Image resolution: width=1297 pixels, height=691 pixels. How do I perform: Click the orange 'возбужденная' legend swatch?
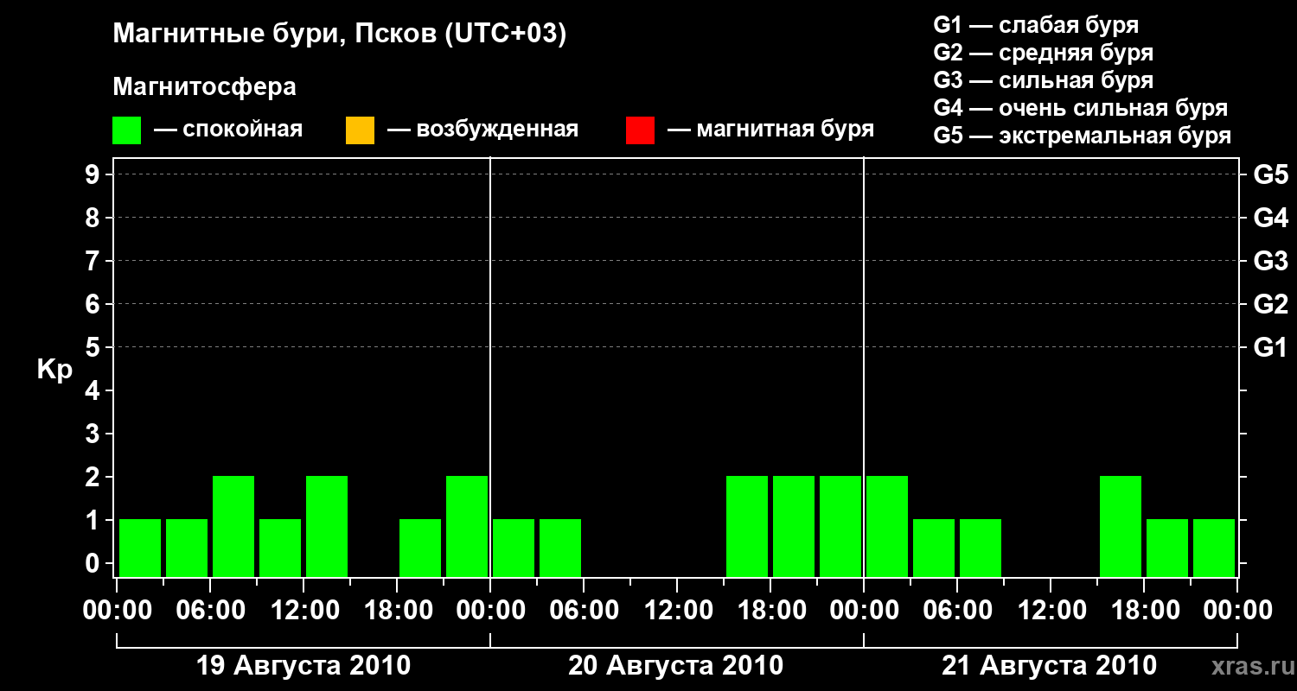click(360, 130)
